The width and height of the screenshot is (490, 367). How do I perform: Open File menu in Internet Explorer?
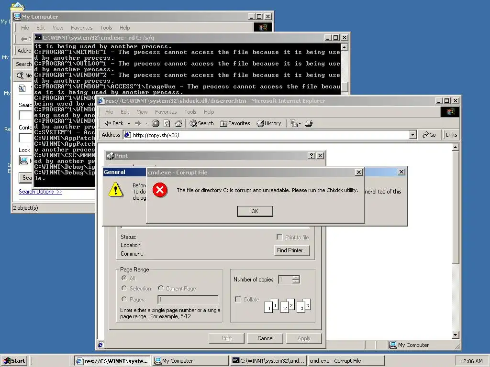[x=109, y=112]
